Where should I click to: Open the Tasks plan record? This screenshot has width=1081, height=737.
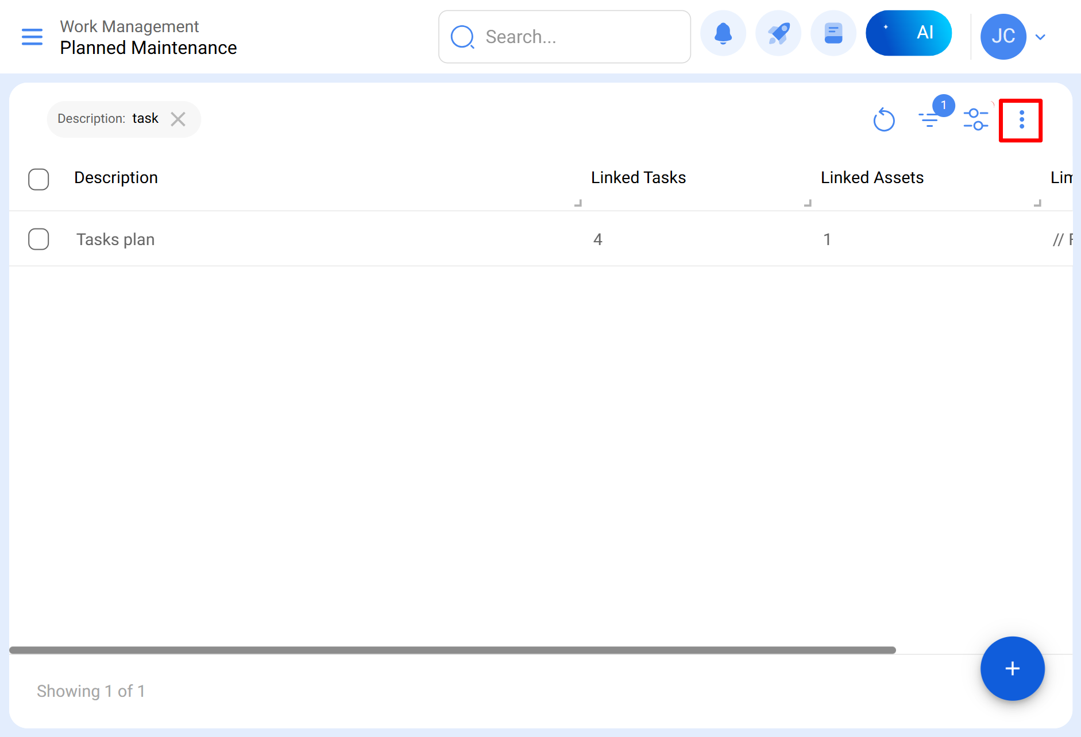pos(115,239)
